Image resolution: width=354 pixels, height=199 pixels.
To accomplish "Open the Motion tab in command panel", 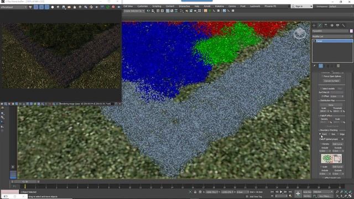I will tap(332, 25).
